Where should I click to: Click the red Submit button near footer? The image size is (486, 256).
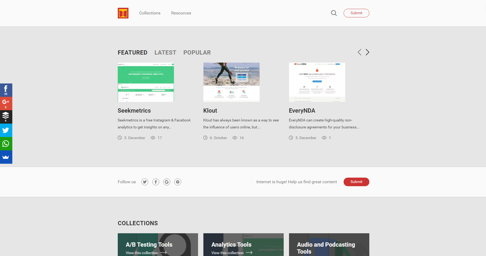tap(356, 182)
